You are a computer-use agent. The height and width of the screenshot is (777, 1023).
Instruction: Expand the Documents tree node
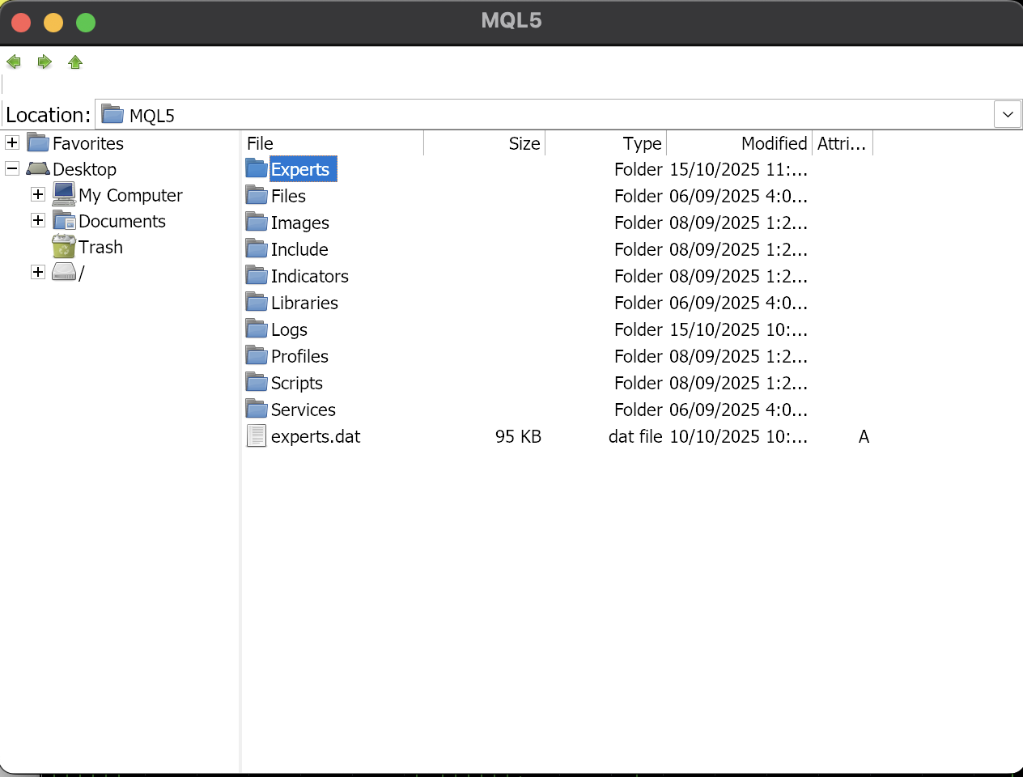[38, 221]
